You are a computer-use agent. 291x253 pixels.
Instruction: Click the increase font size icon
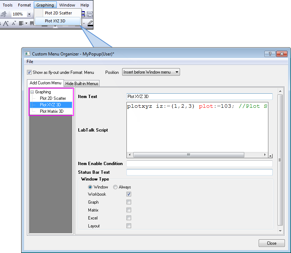coord(6,23)
